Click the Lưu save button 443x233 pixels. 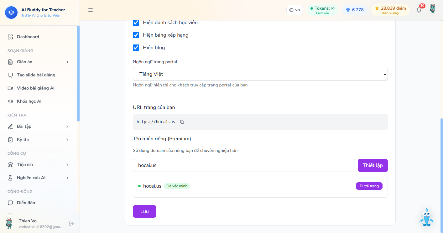[144, 211]
